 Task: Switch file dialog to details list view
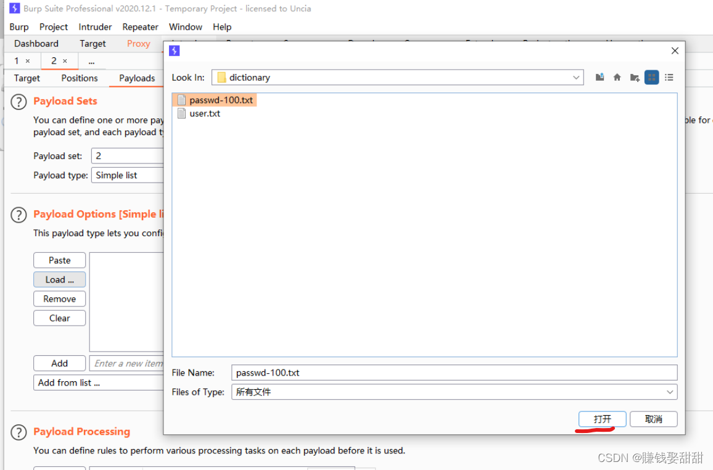669,77
